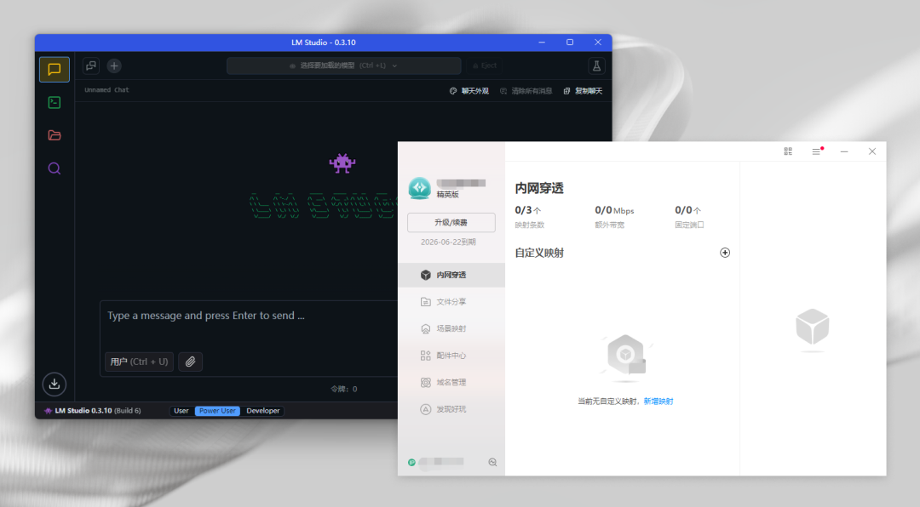Click the 0/0 固定端口 counter
This screenshot has width=920, height=507.
pos(689,217)
